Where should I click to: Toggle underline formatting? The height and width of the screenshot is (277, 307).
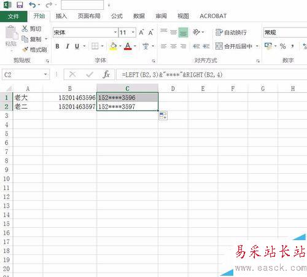(x=77, y=46)
